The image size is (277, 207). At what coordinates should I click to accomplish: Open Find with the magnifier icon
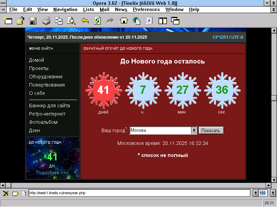pyautogui.click(x=71, y=21)
